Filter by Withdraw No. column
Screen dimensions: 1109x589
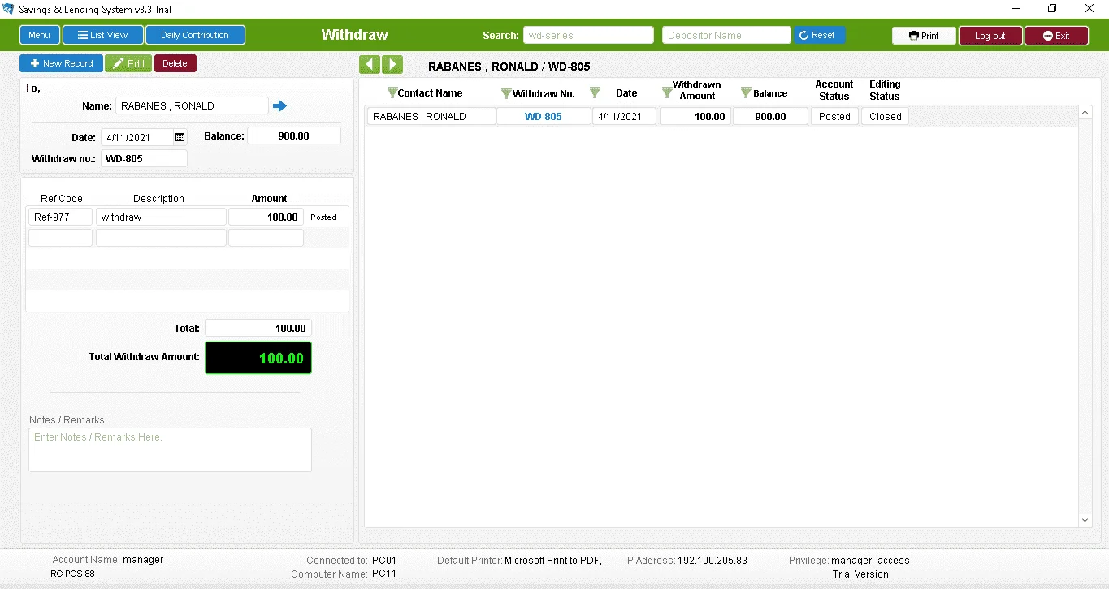tap(506, 93)
